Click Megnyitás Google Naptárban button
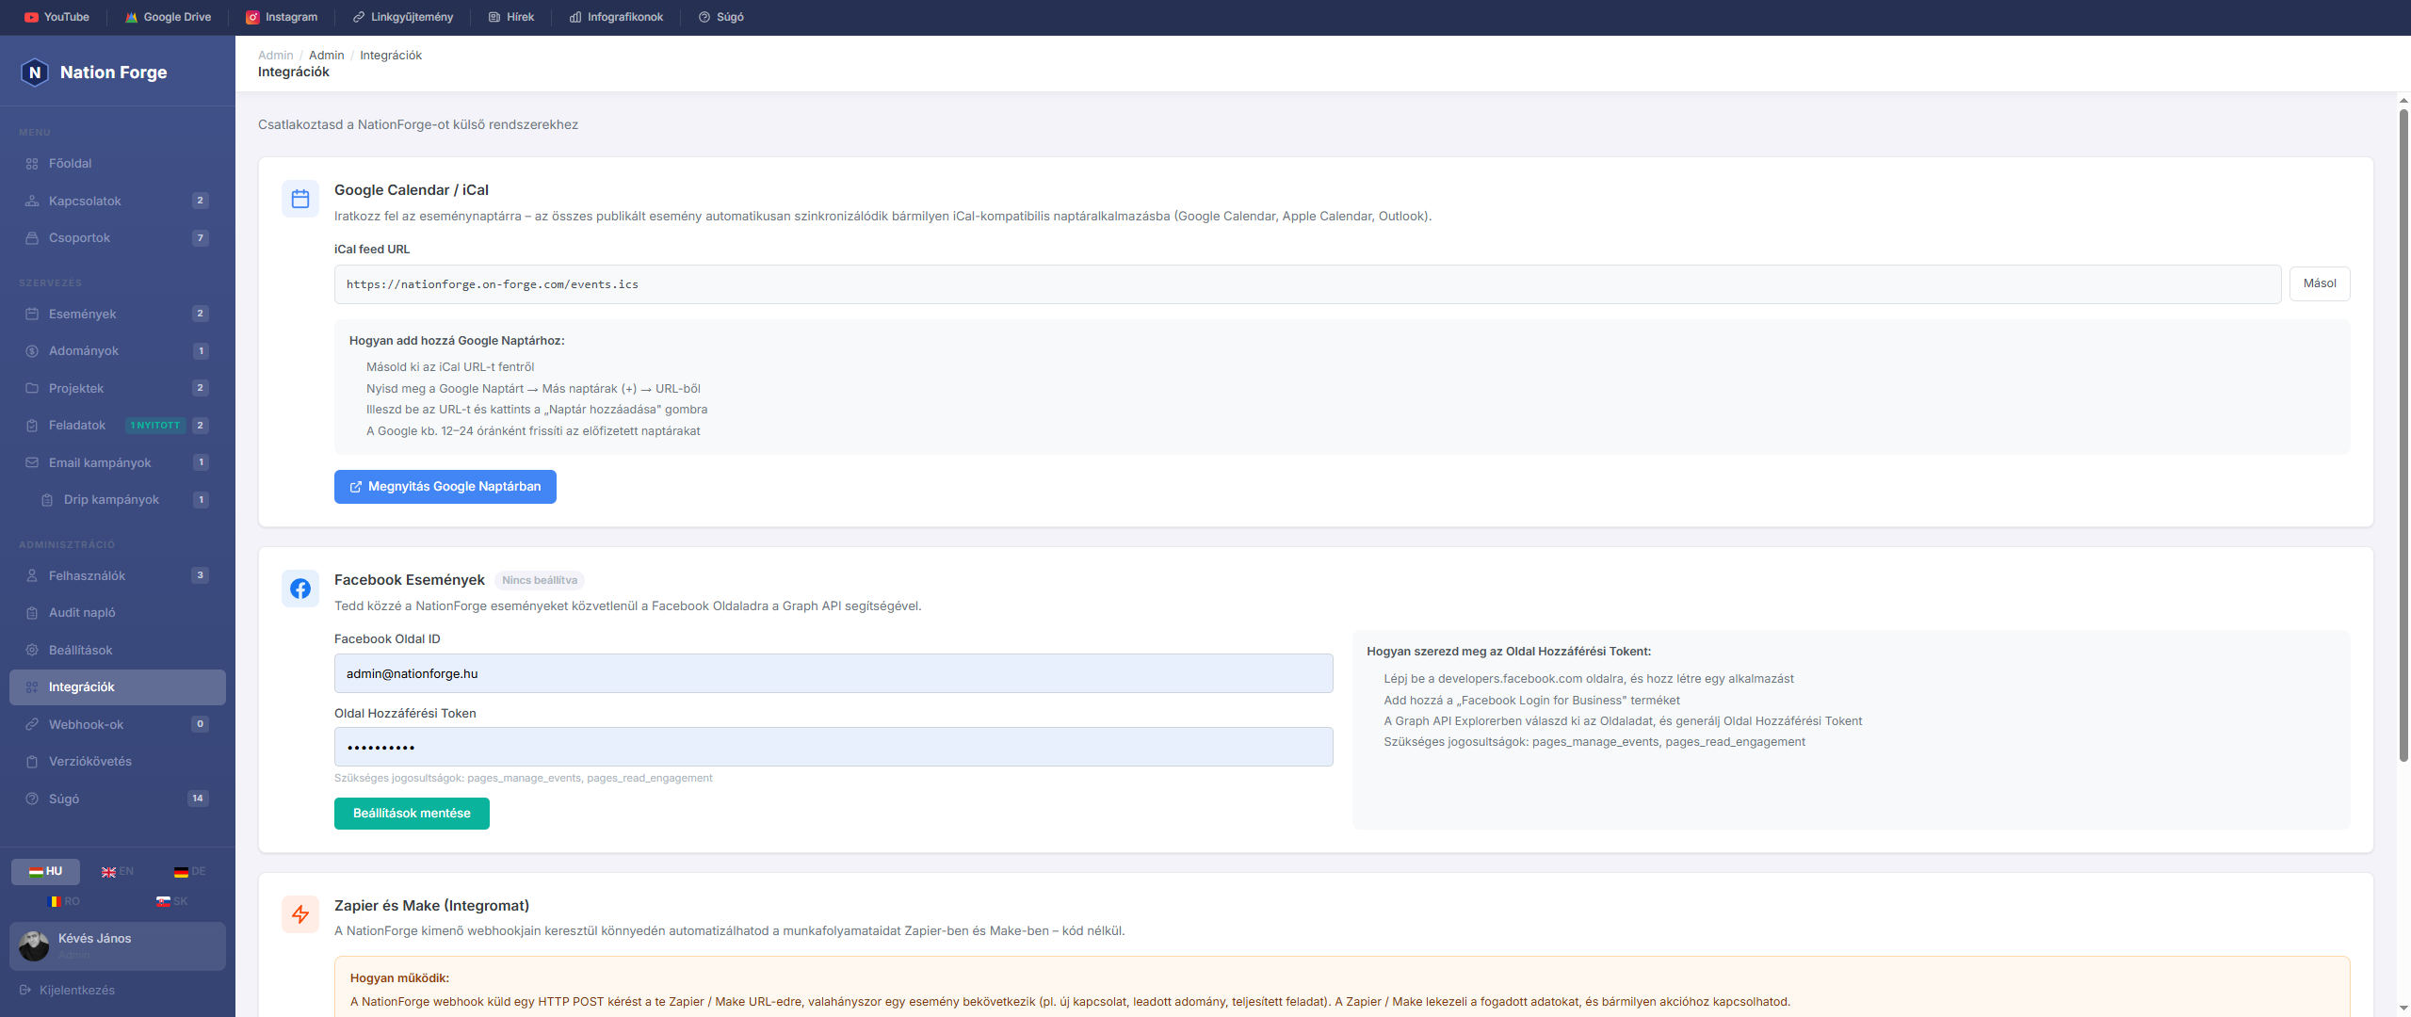This screenshot has height=1017, width=2411. click(x=445, y=487)
